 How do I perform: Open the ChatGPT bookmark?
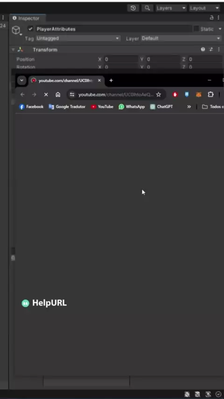161,107
